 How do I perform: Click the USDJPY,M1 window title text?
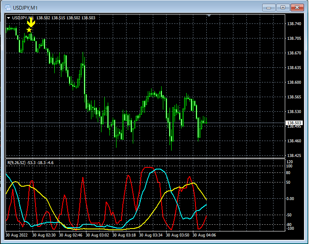(x=25, y=8)
